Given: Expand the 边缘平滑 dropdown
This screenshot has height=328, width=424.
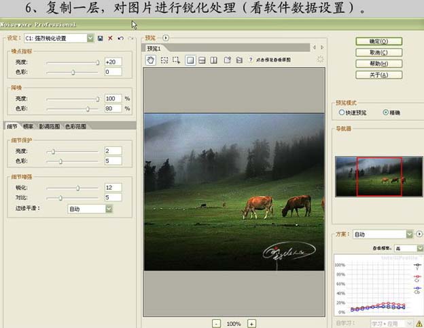Looking at the screenshot, I should pos(109,209).
